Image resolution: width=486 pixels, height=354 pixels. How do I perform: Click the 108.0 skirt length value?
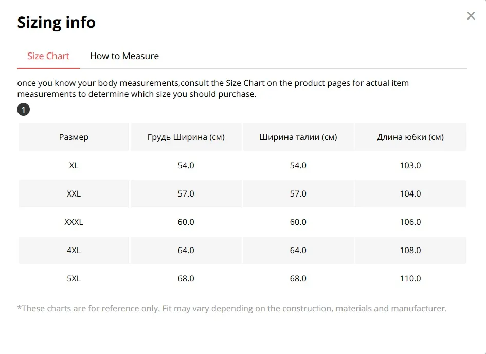(410, 250)
